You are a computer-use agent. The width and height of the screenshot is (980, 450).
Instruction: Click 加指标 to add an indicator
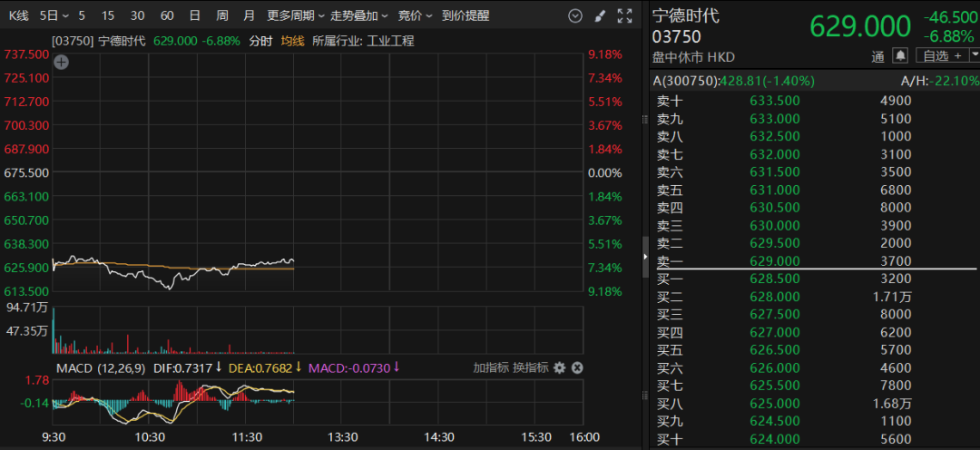pos(490,367)
